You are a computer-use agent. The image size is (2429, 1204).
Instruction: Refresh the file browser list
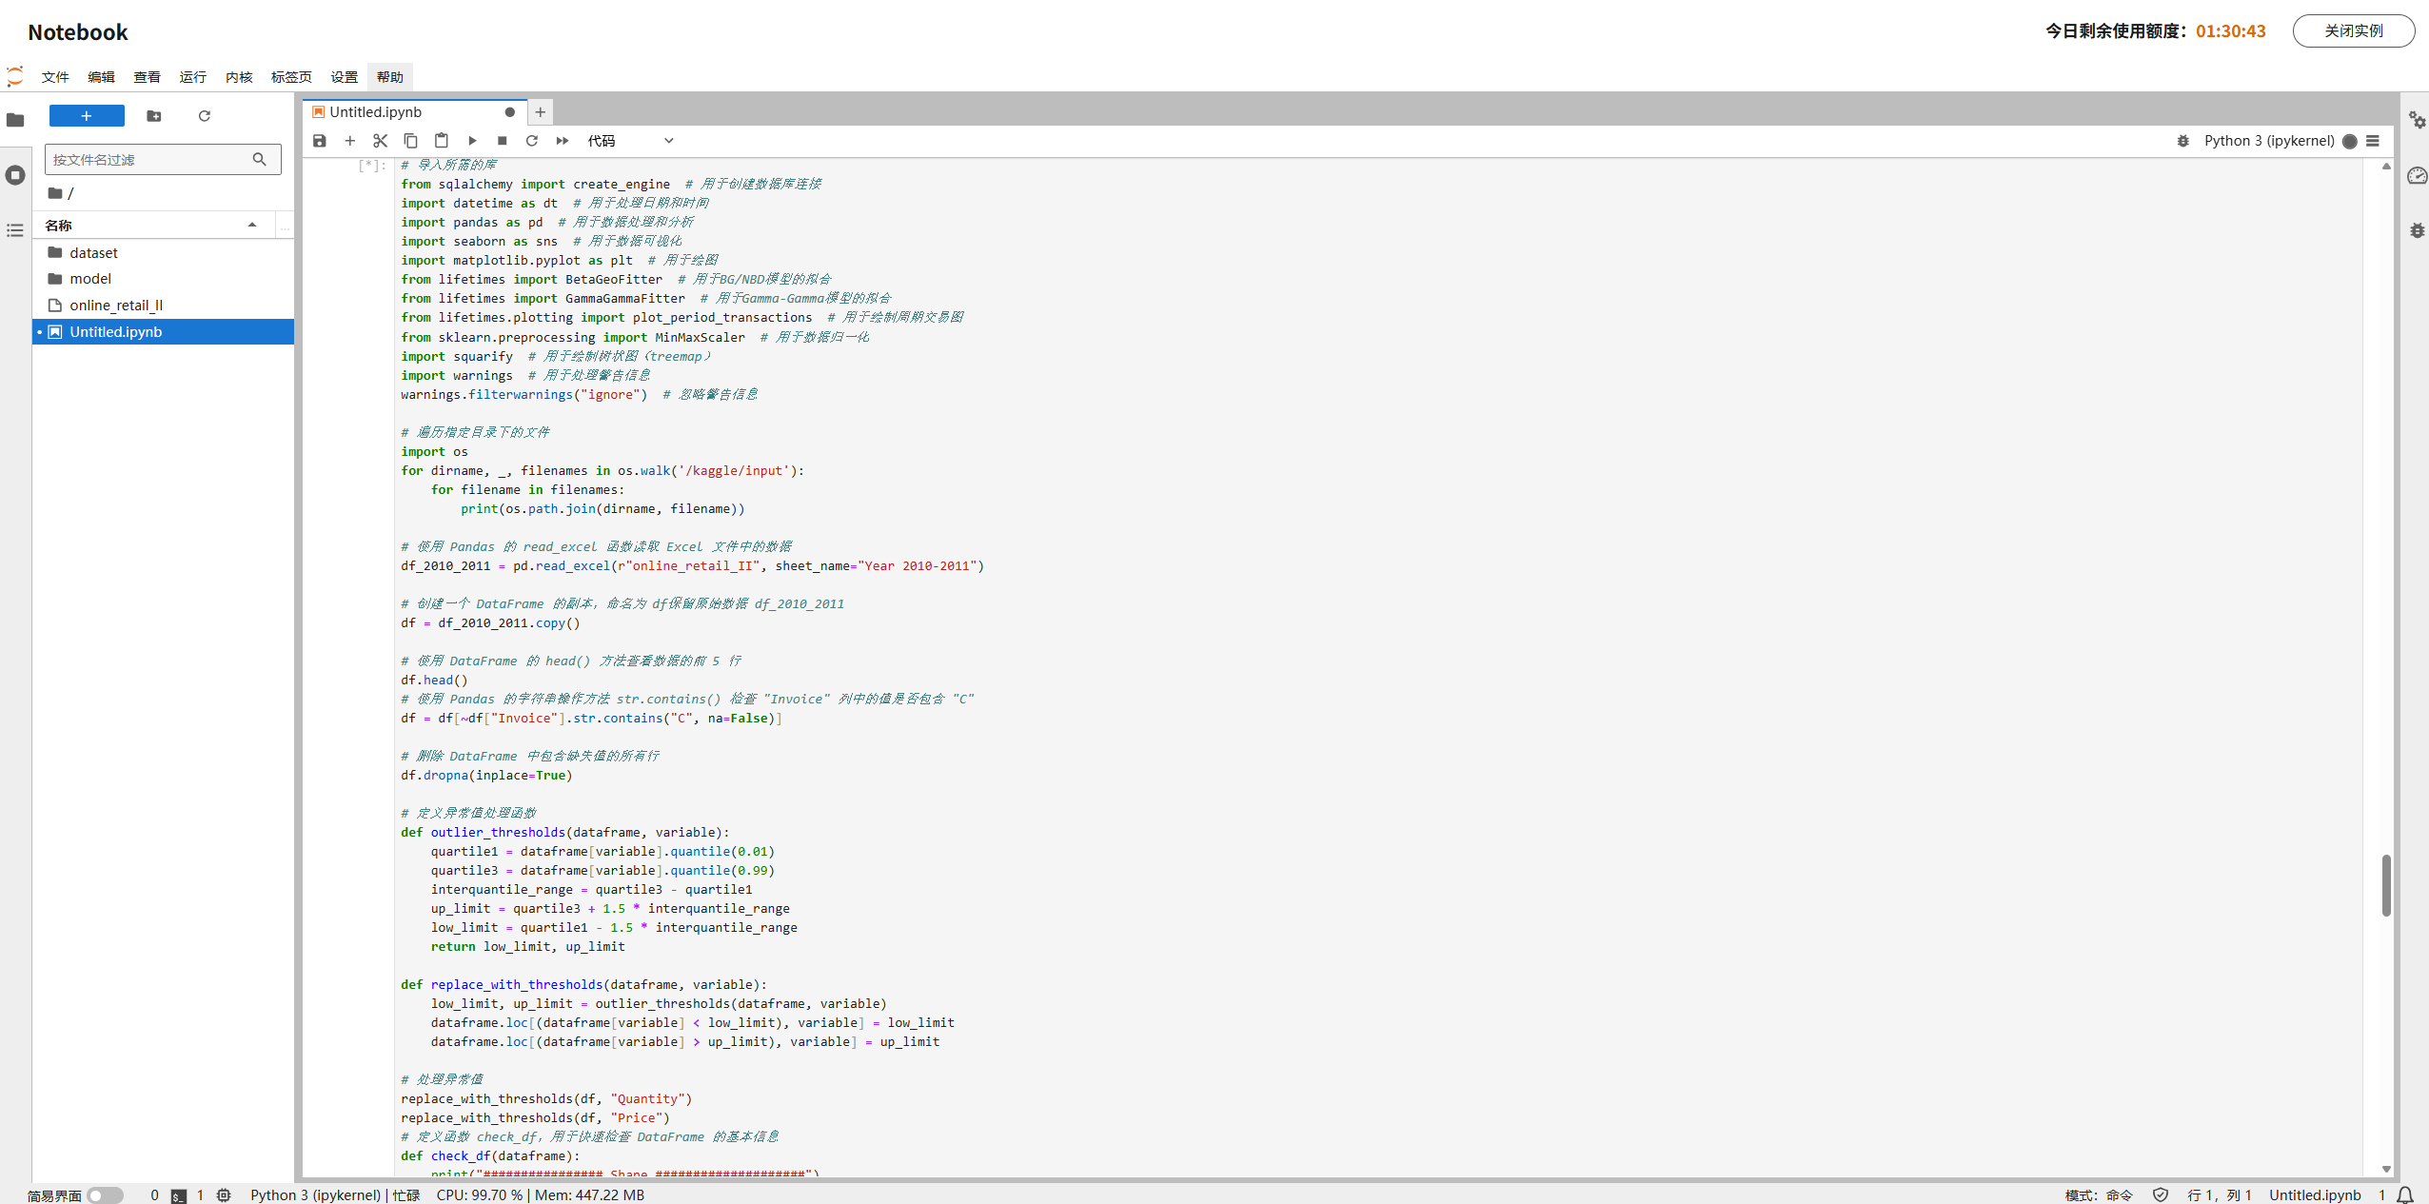coord(204,116)
